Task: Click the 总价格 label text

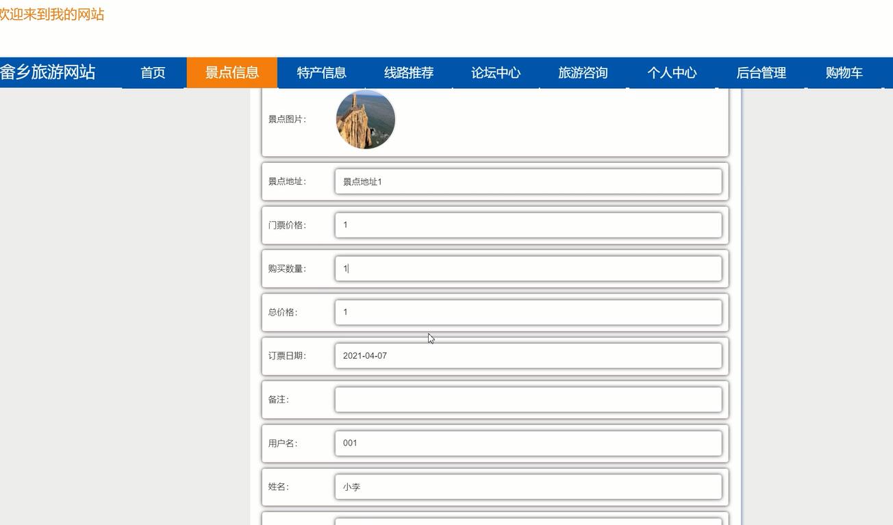Action: 283,312
